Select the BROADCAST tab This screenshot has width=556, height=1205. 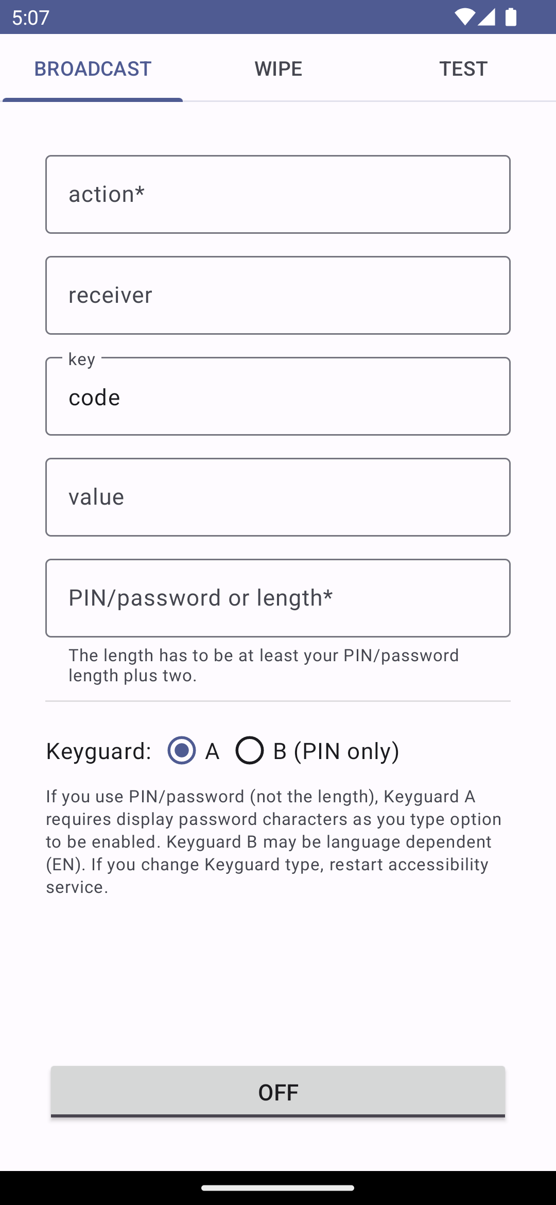(x=93, y=68)
